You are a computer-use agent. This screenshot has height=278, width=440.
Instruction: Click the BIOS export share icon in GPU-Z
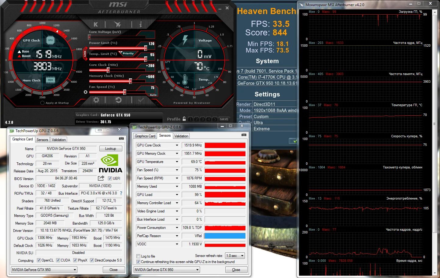pos(101,178)
